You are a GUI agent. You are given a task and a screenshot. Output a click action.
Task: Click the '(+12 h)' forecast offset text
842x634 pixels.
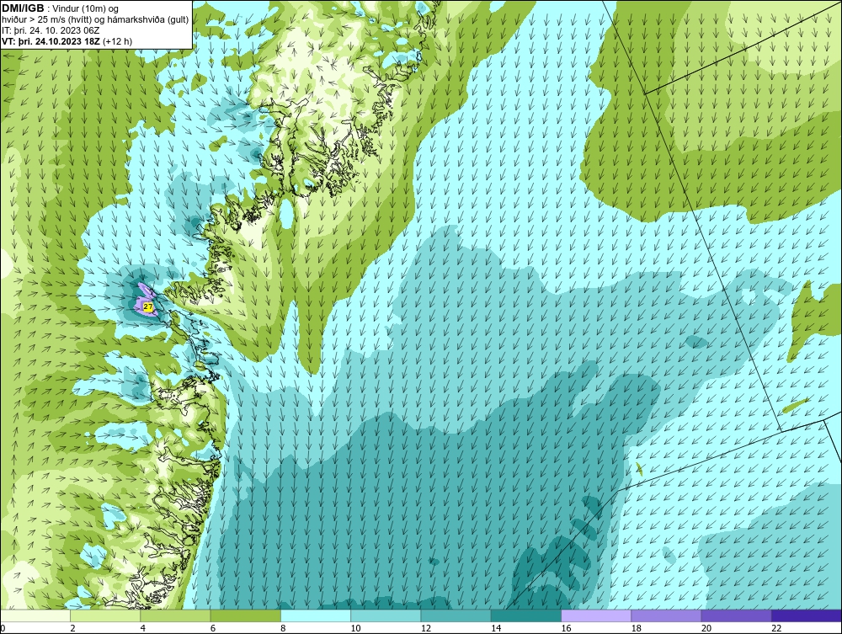117,40
